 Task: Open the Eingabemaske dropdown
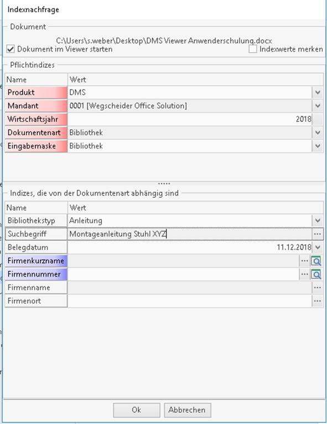[318, 146]
